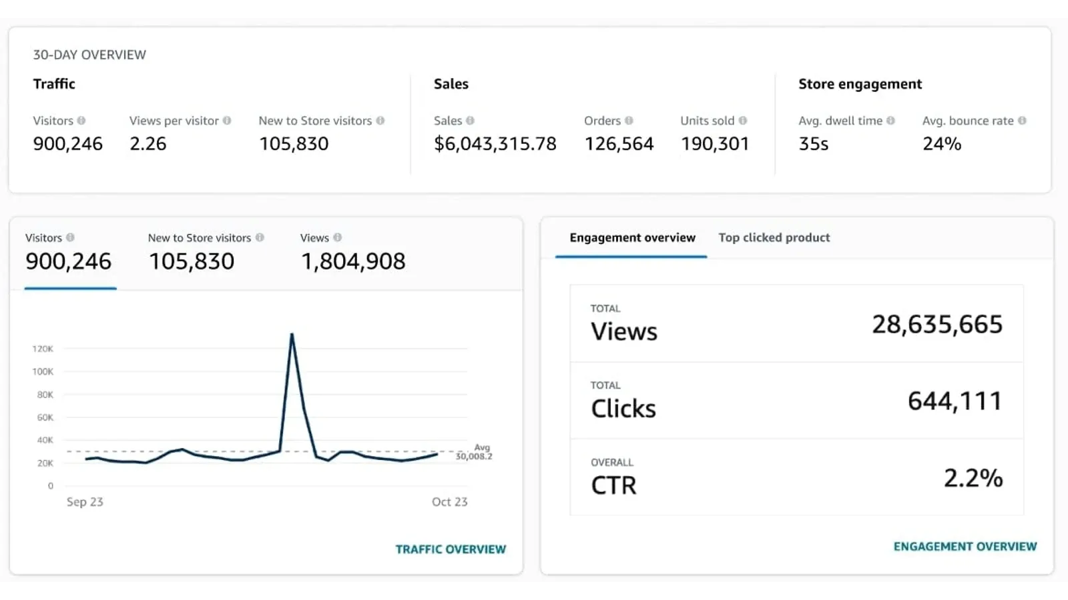Screen dimensions: 1068x600
Task: Click info icon beside Avg. bounce rate
Action: click(x=1022, y=121)
